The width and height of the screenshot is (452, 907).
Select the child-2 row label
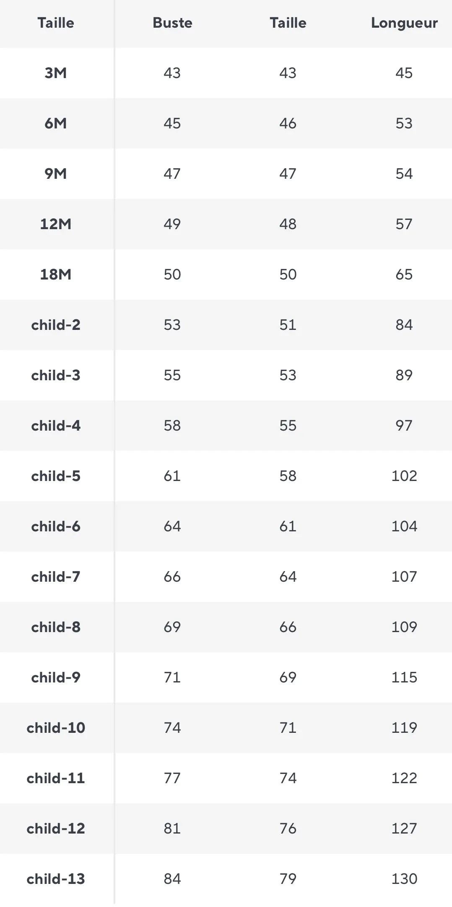56,325
